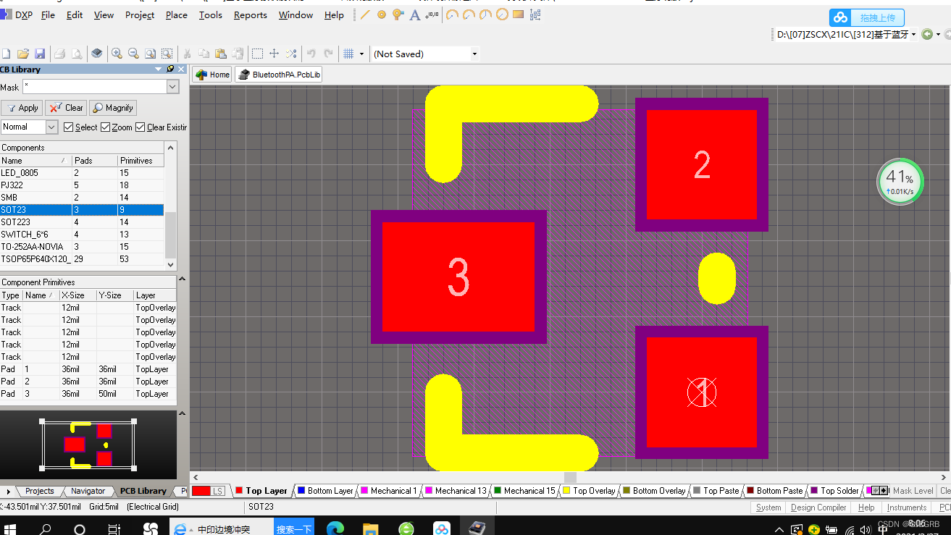This screenshot has height=535, width=951.
Task: Pin the PCB Library panel
Action: 170,69
